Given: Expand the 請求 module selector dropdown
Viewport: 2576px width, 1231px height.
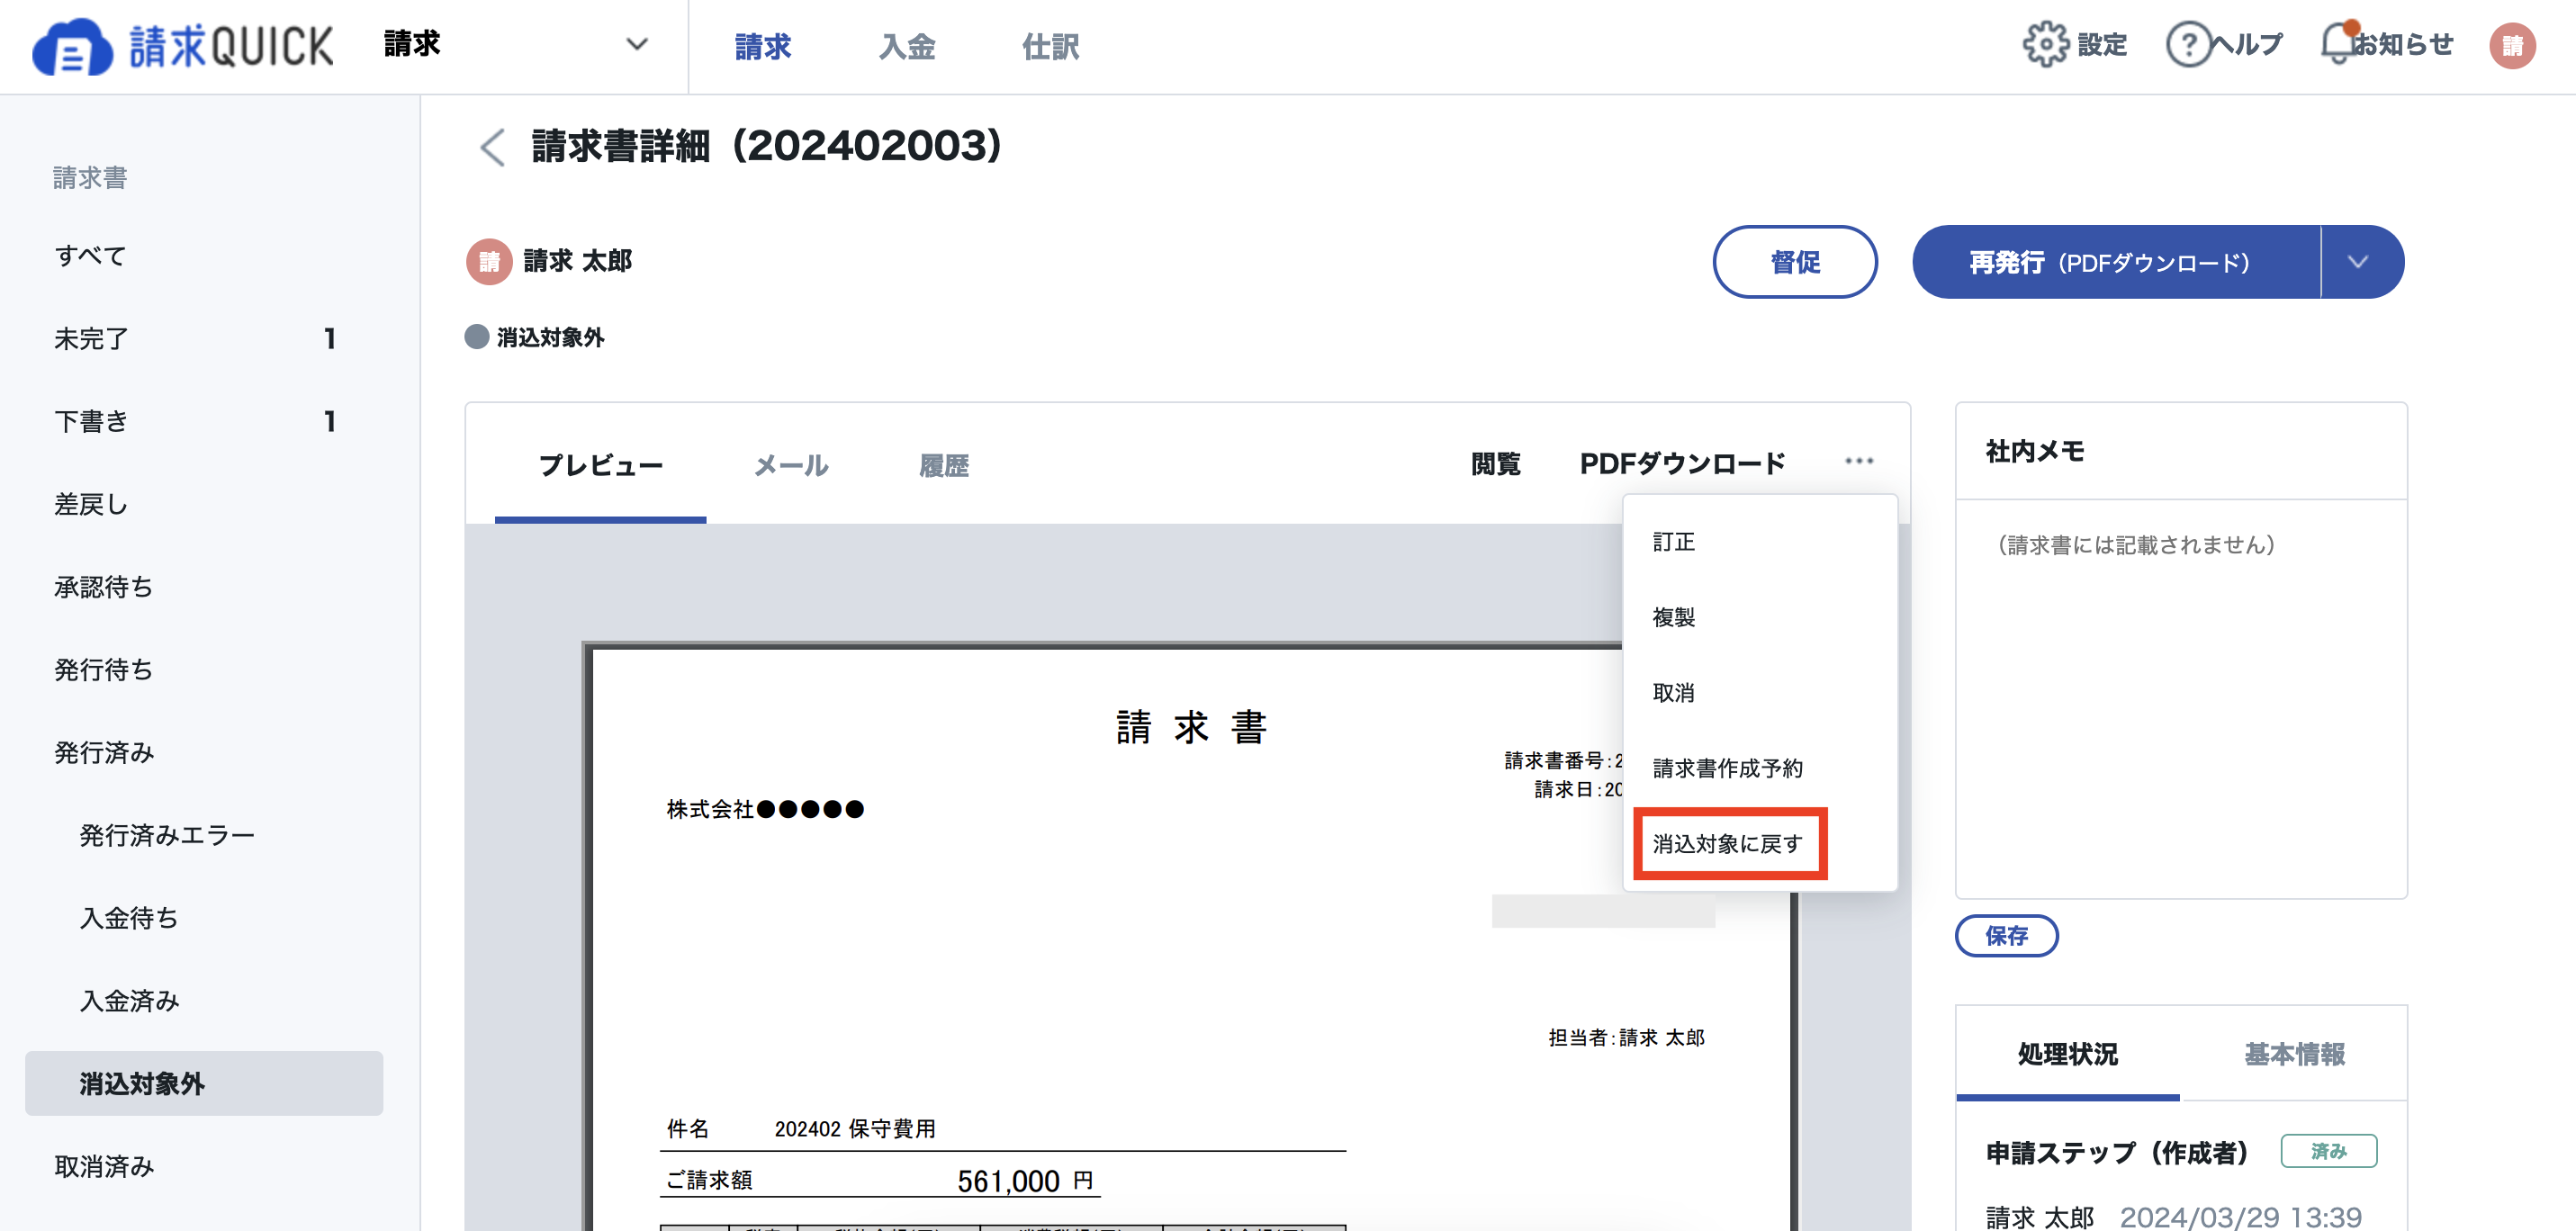Looking at the screenshot, I should point(636,44).
